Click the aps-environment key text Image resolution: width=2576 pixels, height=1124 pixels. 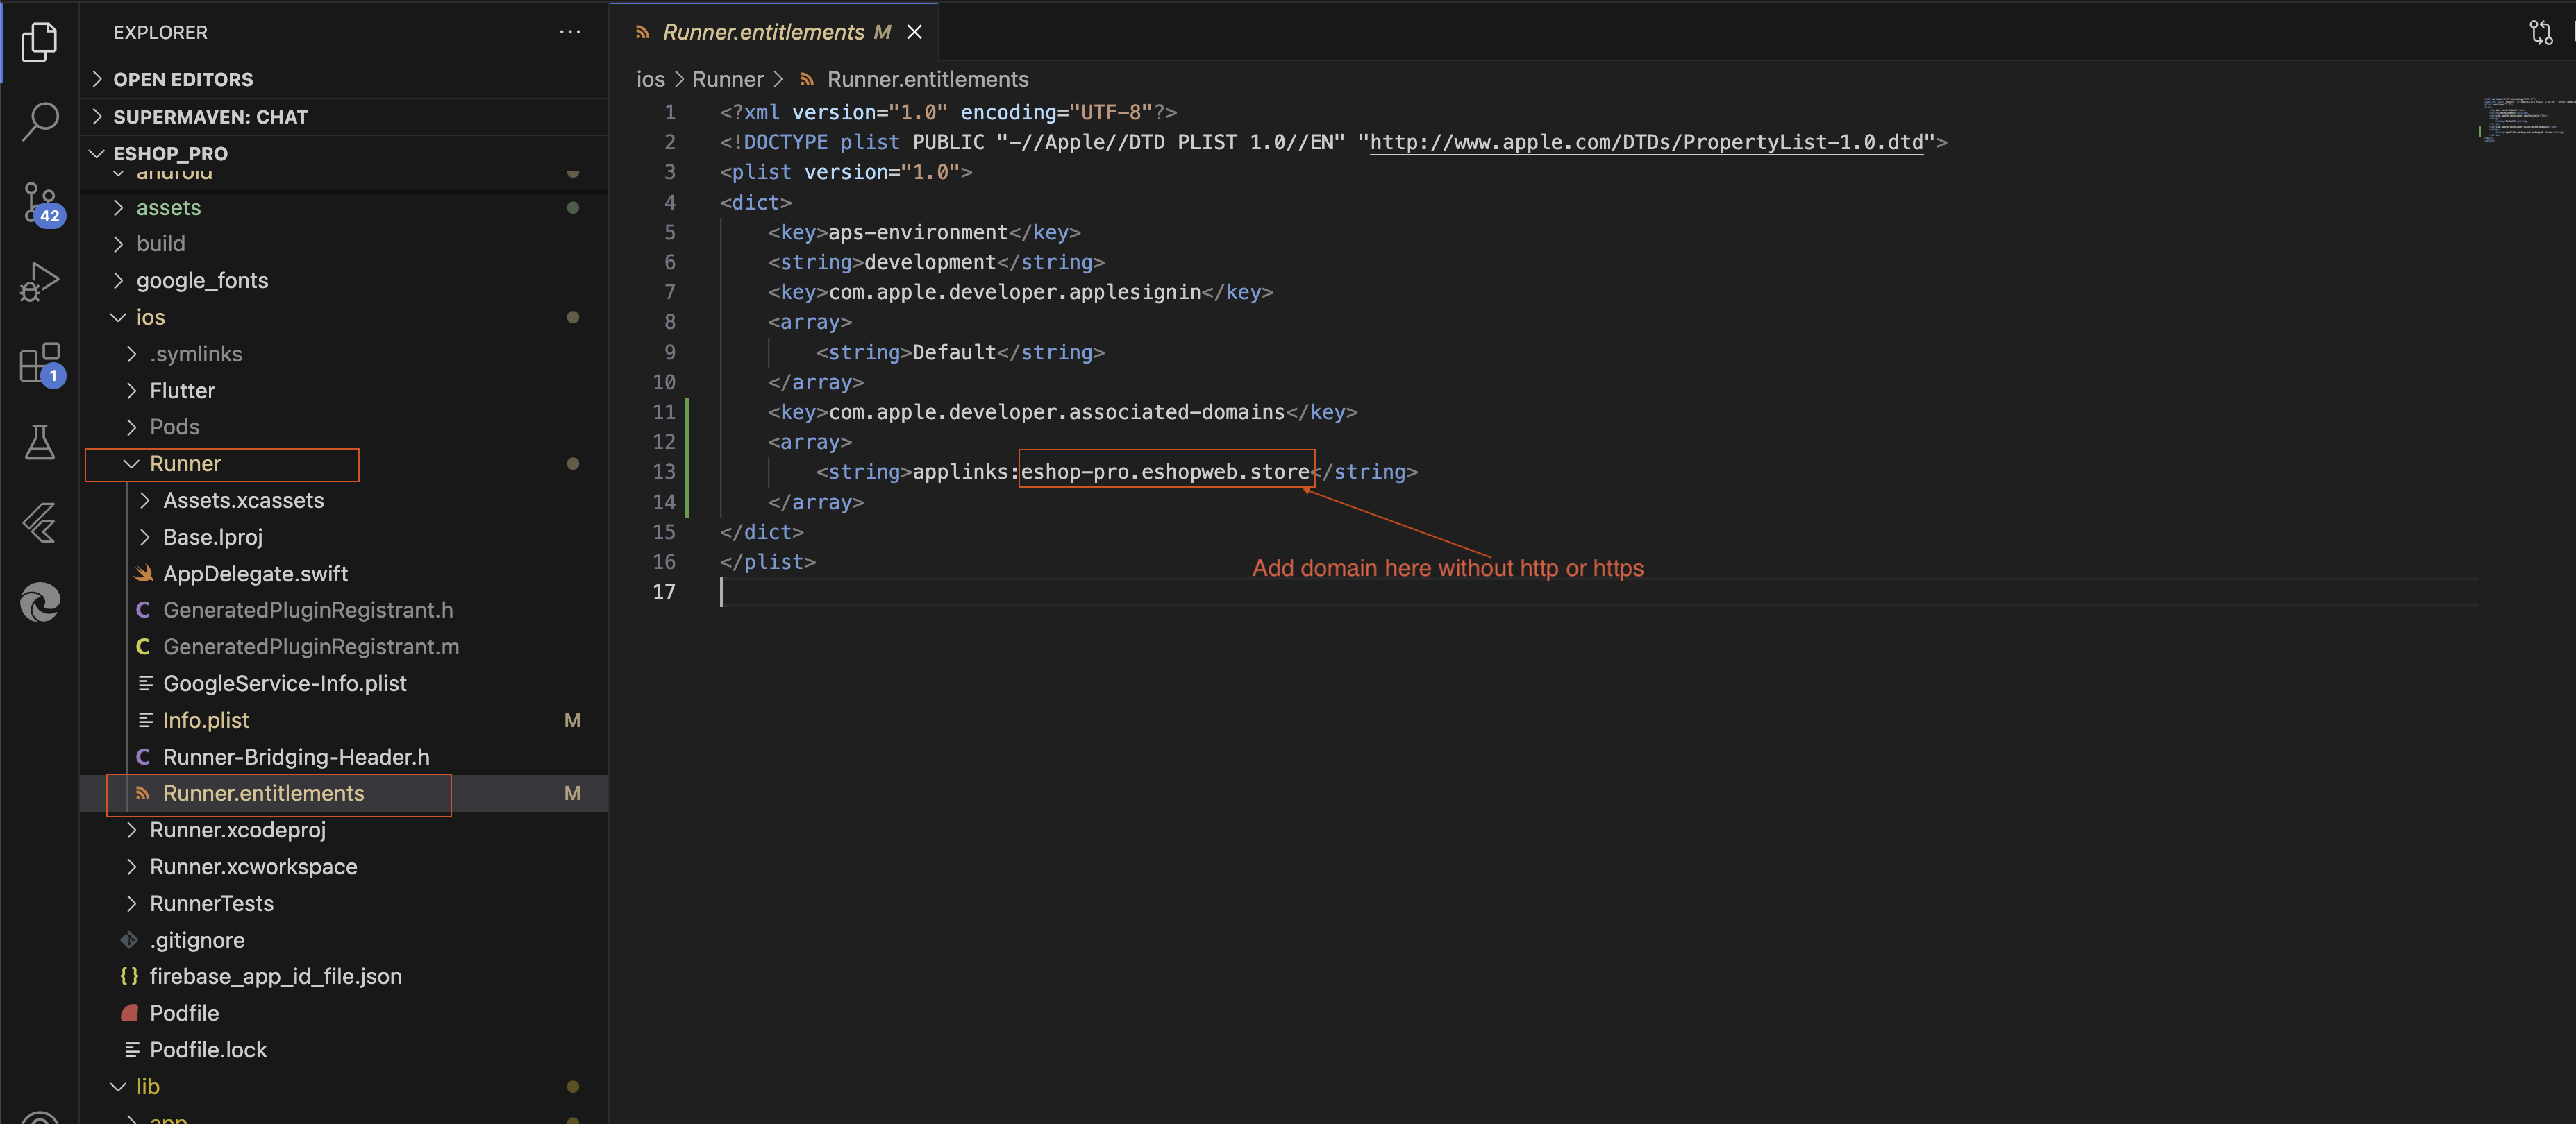[x=918, y=232]
